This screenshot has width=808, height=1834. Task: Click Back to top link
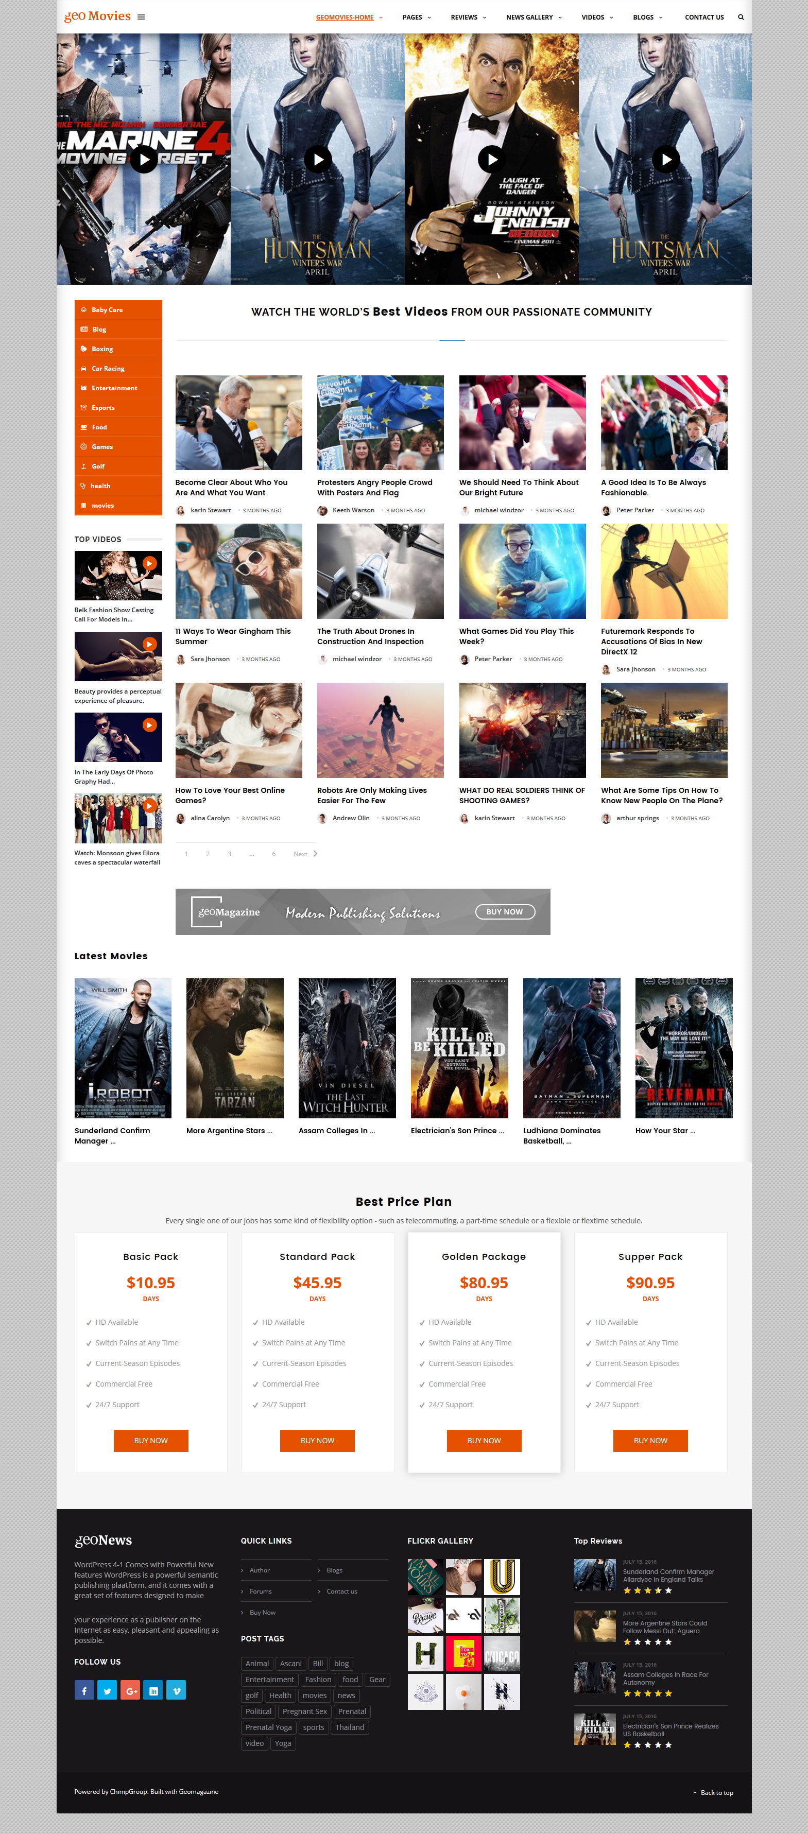tap(713, 1793)
